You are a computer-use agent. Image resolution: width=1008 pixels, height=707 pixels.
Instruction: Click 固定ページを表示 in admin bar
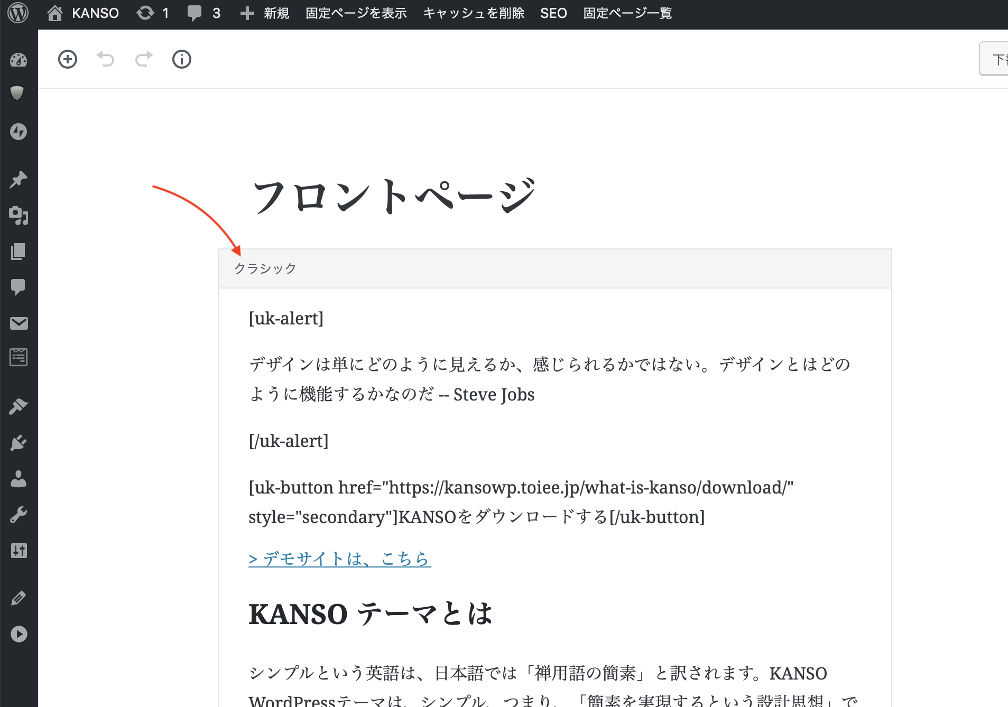click(x=356, y=13)
